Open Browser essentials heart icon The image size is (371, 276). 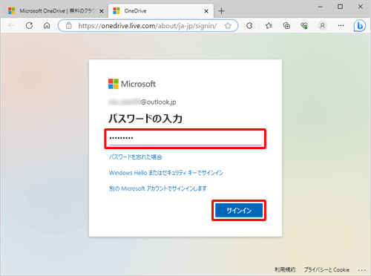pos(304,25)
